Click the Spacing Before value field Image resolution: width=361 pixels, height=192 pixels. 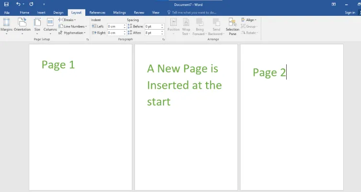[152, 26]
